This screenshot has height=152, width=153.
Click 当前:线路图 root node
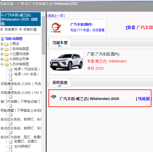pyautogui.click(x=13, y=39)
